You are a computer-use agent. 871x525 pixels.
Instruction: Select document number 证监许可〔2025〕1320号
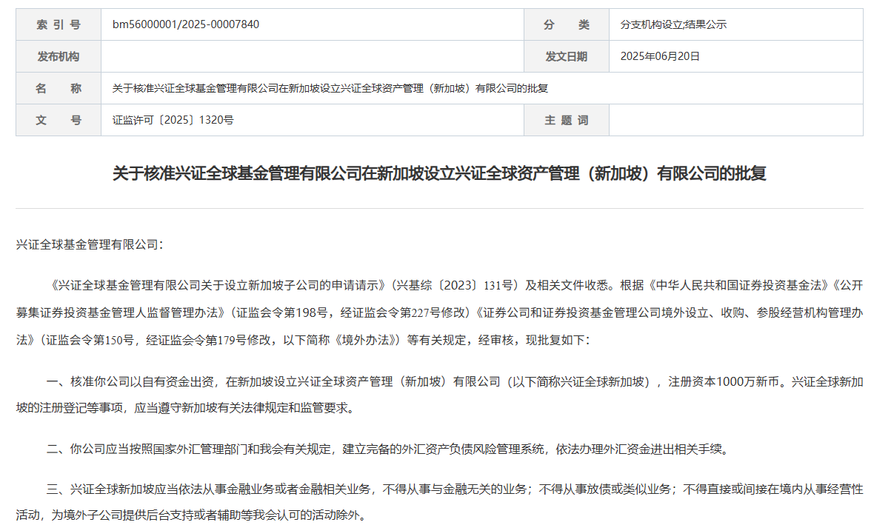[x=173, y=120]
